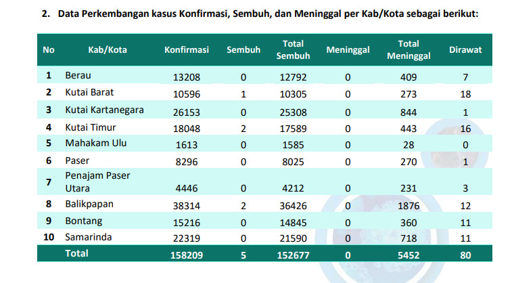This screenshot has height=283, width=512.
Task: Select Paser confirmed value 8296
Action: (187, 162)
